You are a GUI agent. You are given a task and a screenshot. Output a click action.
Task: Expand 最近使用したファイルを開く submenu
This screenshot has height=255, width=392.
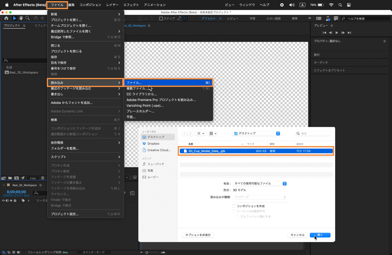[85, 31]
